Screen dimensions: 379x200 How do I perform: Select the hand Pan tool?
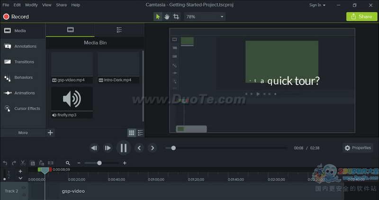[x=167, y=17]
